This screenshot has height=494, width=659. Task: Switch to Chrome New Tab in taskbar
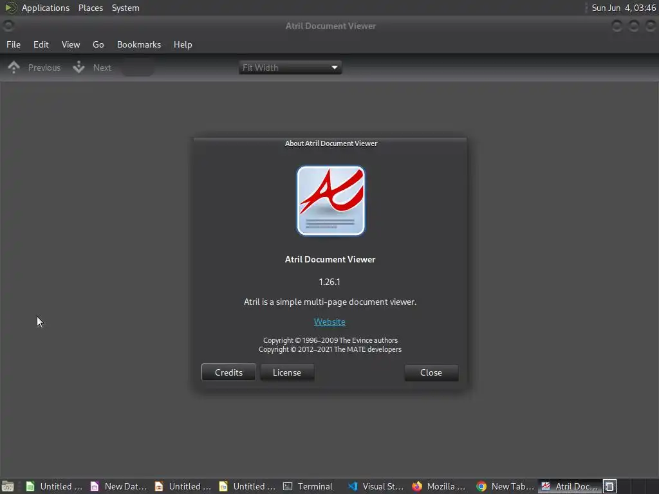click(x=505, y=486)
